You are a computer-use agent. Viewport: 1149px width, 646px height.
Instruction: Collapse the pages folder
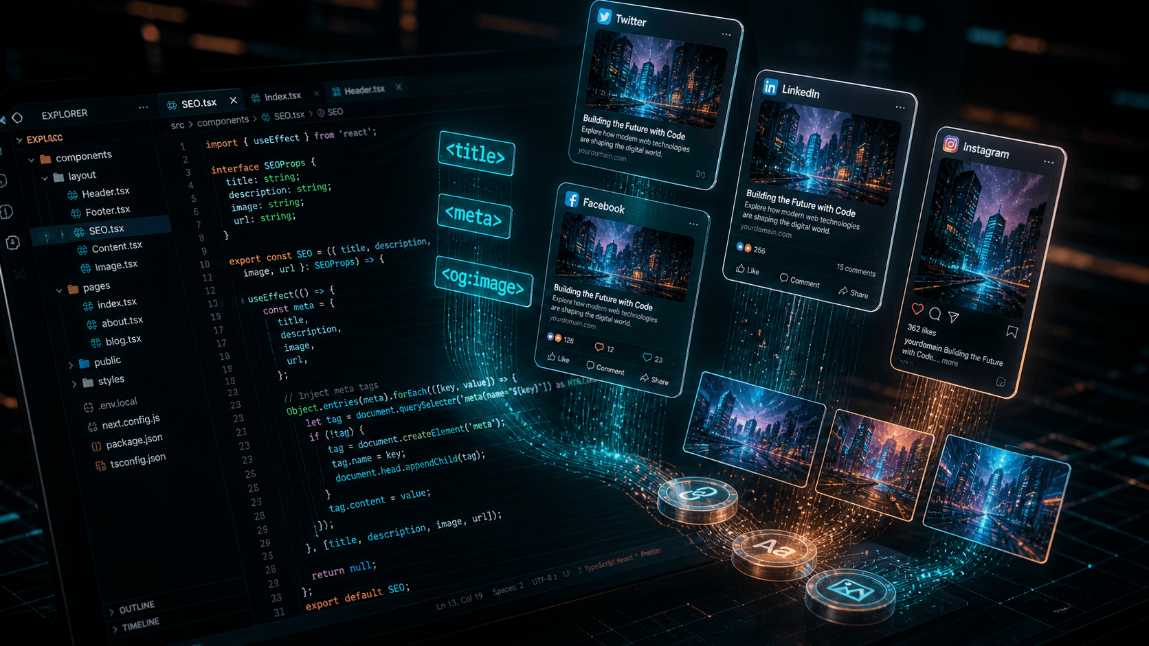(59, 290)
